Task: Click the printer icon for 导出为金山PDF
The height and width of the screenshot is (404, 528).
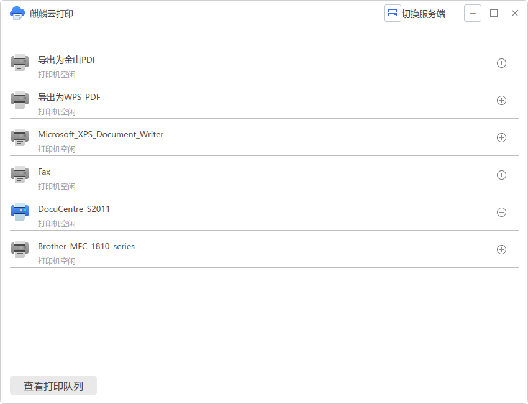Action: coord(20,63)
